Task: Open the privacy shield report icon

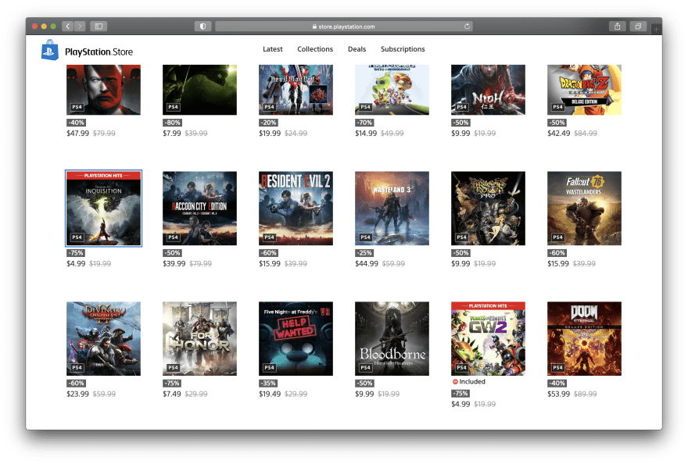Action: coord(202,27)
